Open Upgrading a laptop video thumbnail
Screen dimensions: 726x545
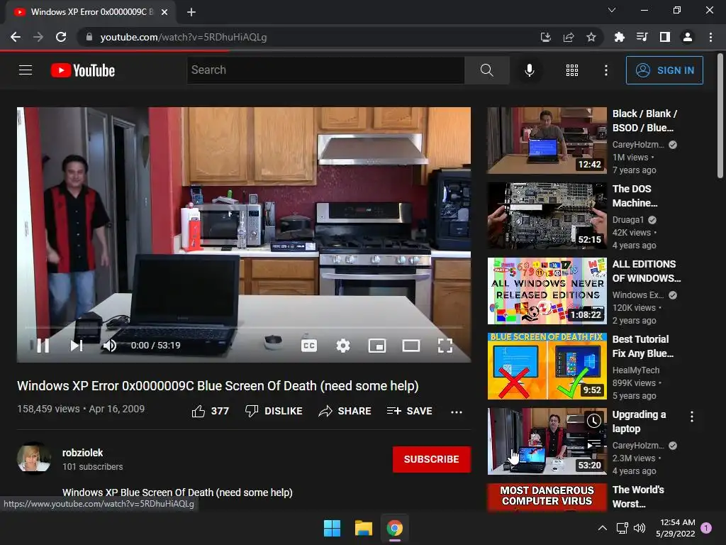click(547, 441)
